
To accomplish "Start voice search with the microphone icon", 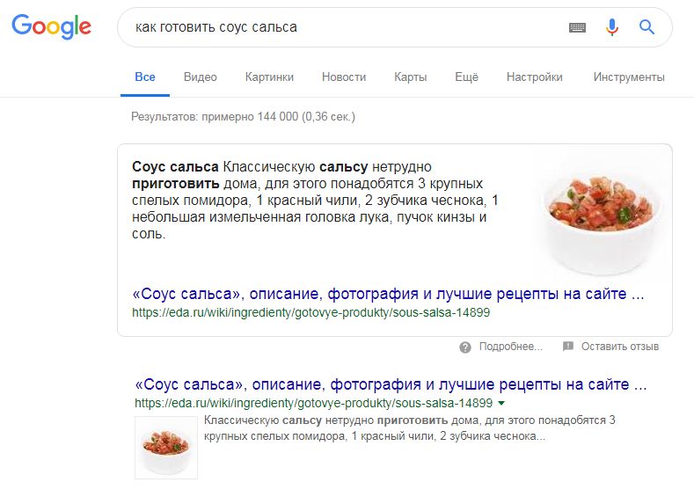I will (612, 27).
